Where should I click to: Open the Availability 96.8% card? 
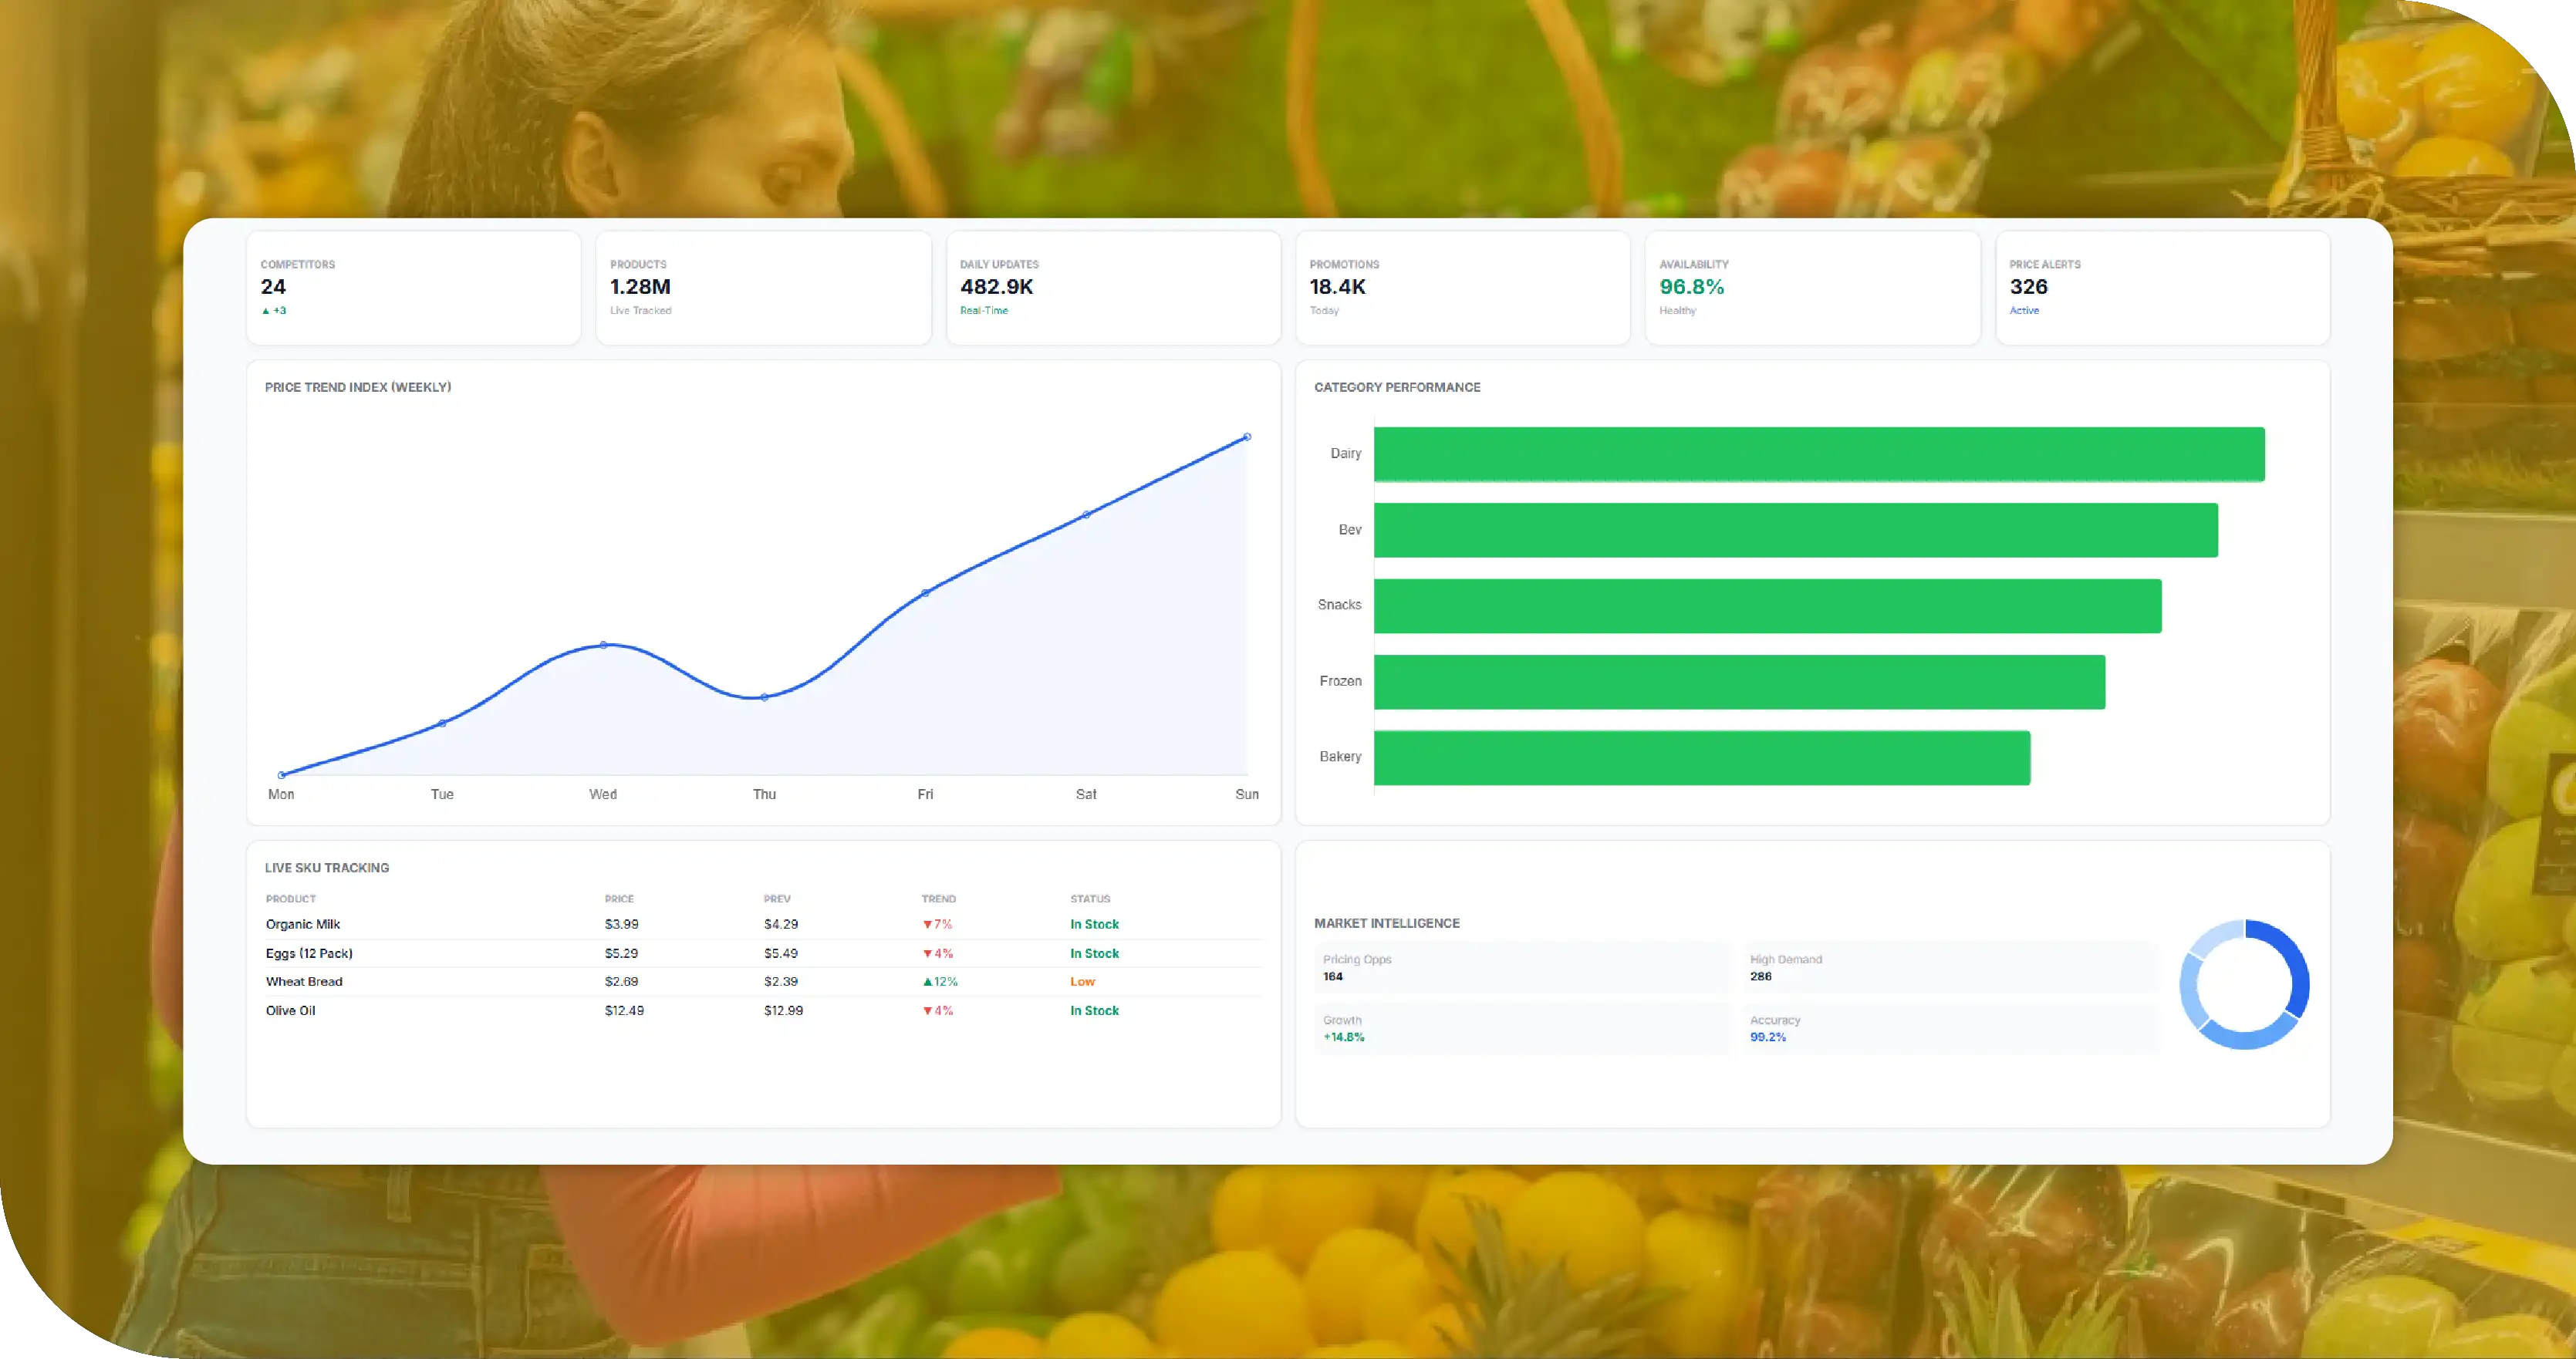(x=1812, y=288)
